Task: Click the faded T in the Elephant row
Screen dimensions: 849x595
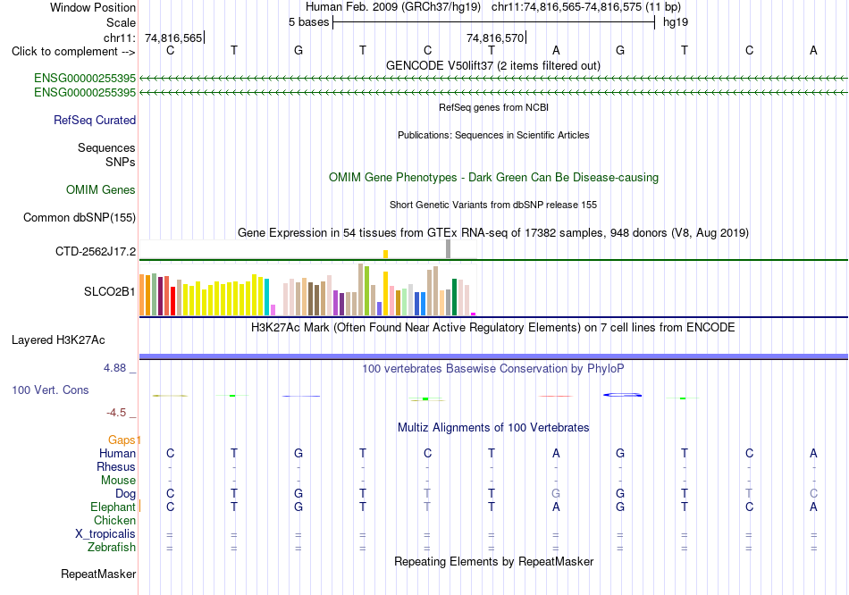Action: [x=427, y=507]
